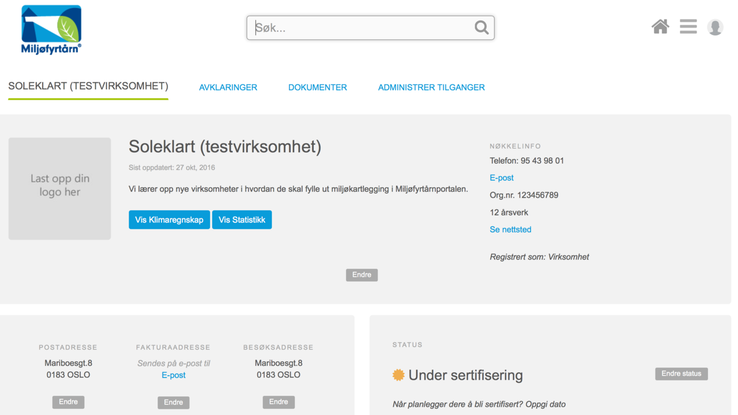Upload a logo in the placeholder box

[x=59, y=188]
